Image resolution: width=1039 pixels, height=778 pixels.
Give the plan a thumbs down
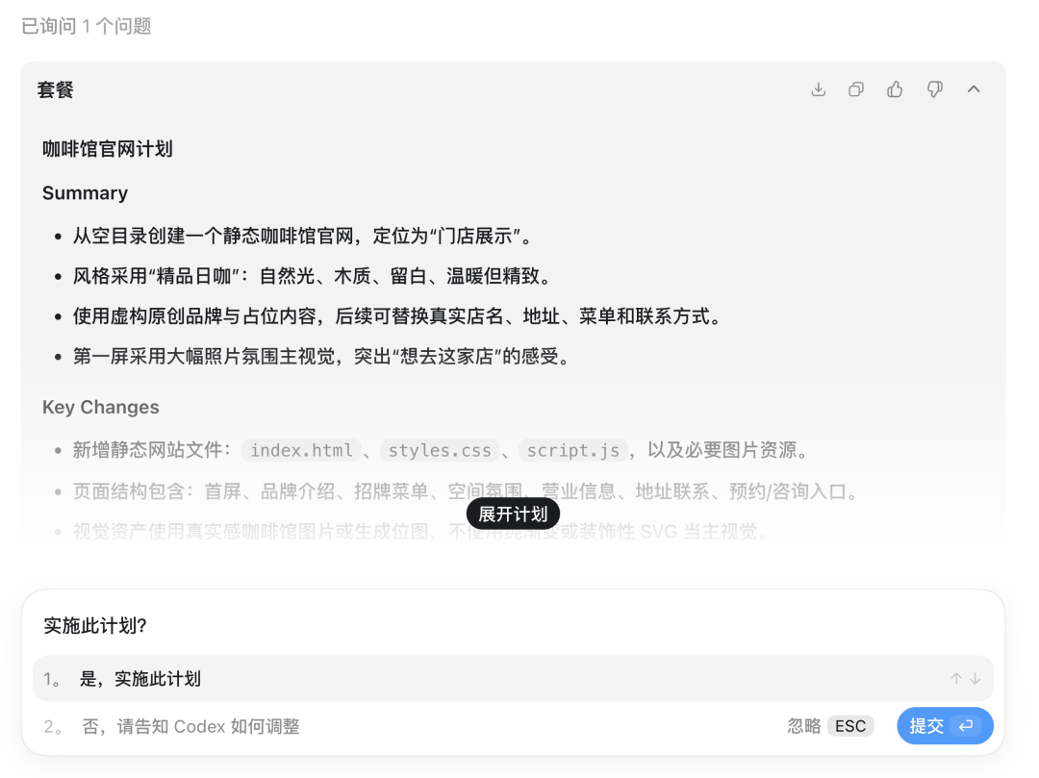tap(934, 89)
